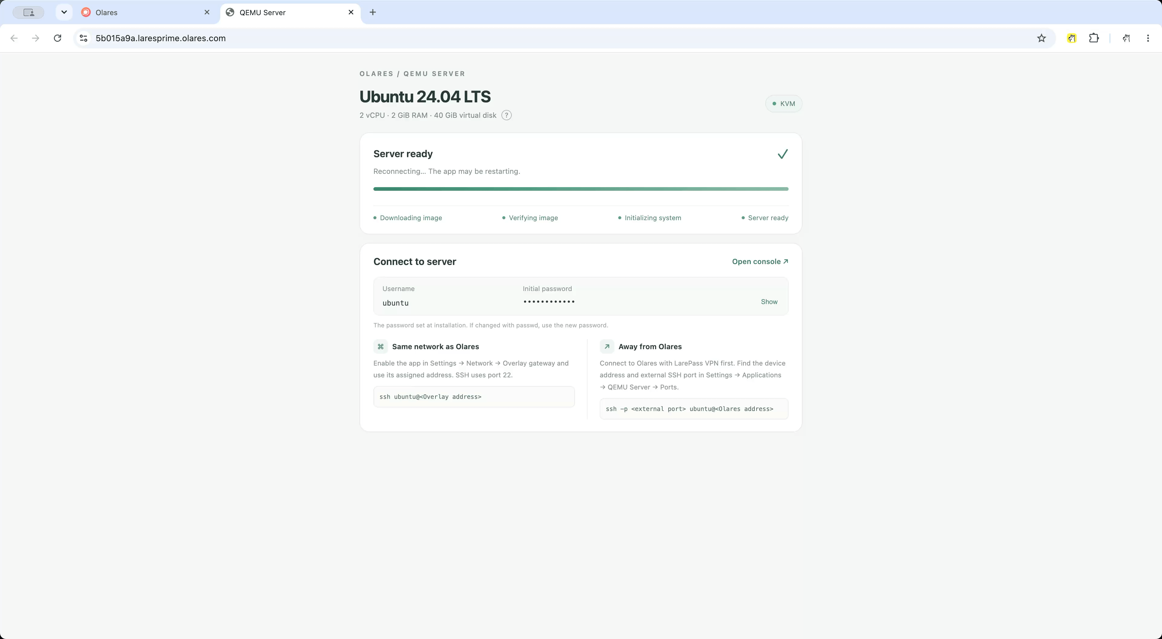Image resolution: width=1162 pixels, height=639 pixels.
Task: Click the Same network as Olares heading
Action: pos(435,346)
